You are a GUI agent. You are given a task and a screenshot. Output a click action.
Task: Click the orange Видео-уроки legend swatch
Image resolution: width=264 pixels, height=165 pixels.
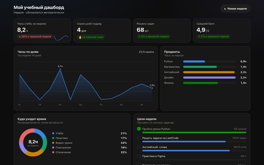click(x=53, y=143)
